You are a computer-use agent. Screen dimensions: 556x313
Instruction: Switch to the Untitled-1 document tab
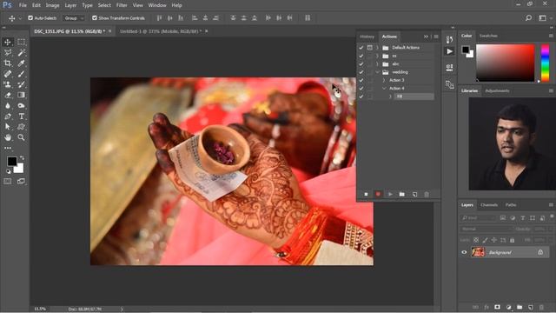(160, 31)
